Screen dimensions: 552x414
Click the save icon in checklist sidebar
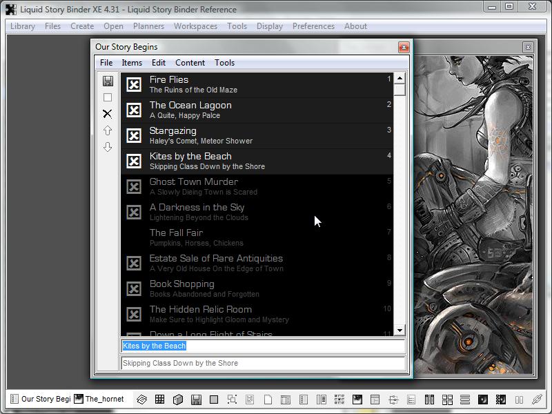click(108, 81)
